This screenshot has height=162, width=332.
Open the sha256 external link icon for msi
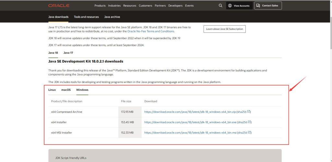[x=249, y=133]
